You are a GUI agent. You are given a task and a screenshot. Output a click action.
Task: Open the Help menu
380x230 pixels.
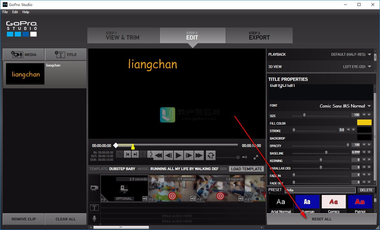26,12
